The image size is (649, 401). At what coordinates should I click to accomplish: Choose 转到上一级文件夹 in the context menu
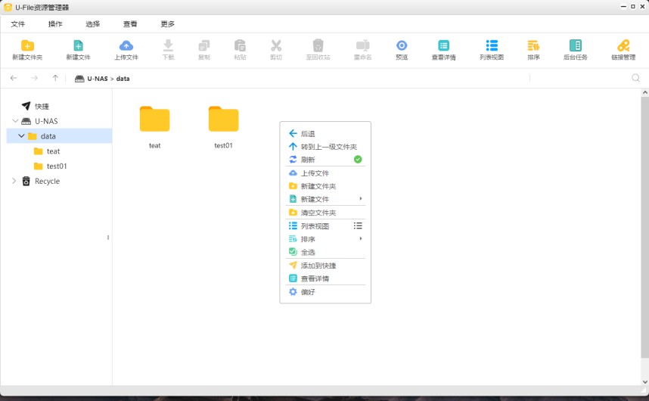[325, 147]
